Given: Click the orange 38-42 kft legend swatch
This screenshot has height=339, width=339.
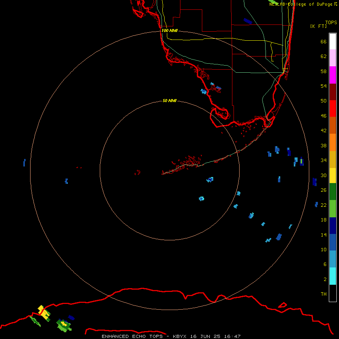Looking at the screenshot, I should [333, 142].
